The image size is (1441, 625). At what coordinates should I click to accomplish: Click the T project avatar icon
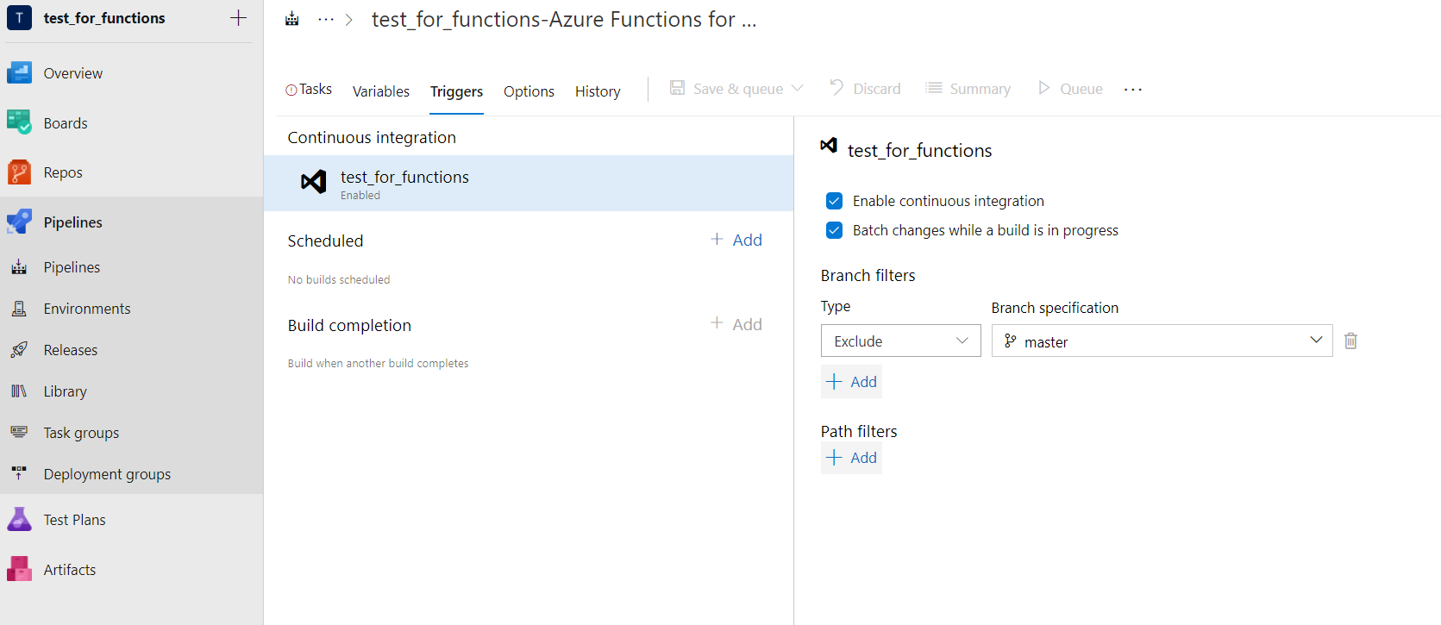tap(19, 17)
